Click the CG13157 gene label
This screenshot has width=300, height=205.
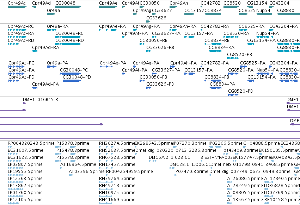click(x=194, y=10)
